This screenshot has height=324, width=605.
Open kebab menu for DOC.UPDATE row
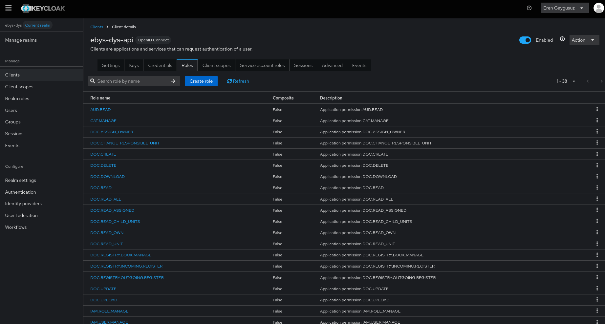pos(597,288)
